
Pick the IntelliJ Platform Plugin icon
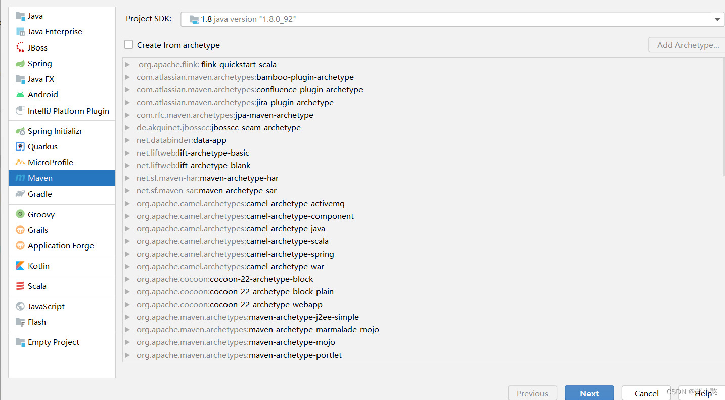click(20, 111)
